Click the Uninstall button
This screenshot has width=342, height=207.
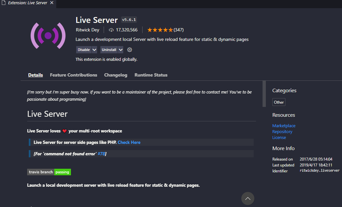coord(109,50)
